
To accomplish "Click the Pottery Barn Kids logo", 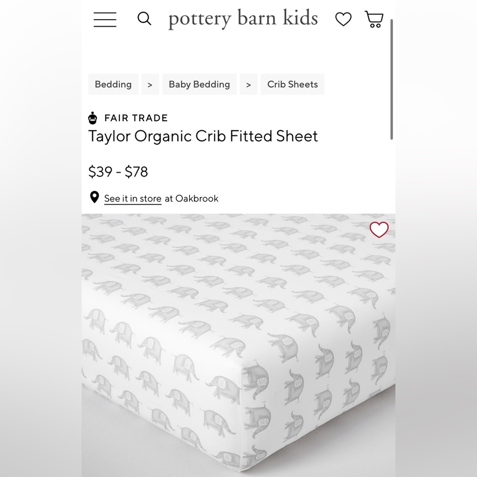I will click(241, 19).
